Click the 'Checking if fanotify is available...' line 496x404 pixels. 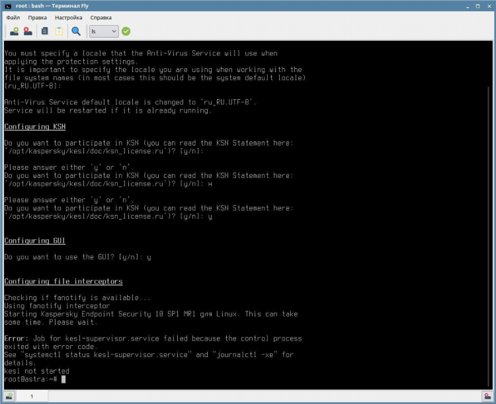click(77, 298)
